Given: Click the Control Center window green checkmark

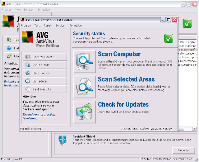Looking at the screenshot, I should (x=187, y=23).
